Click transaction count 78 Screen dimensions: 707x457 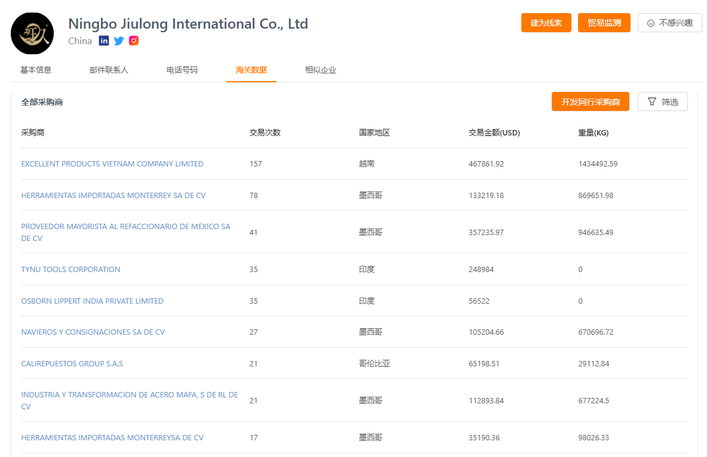coord(254,195)
